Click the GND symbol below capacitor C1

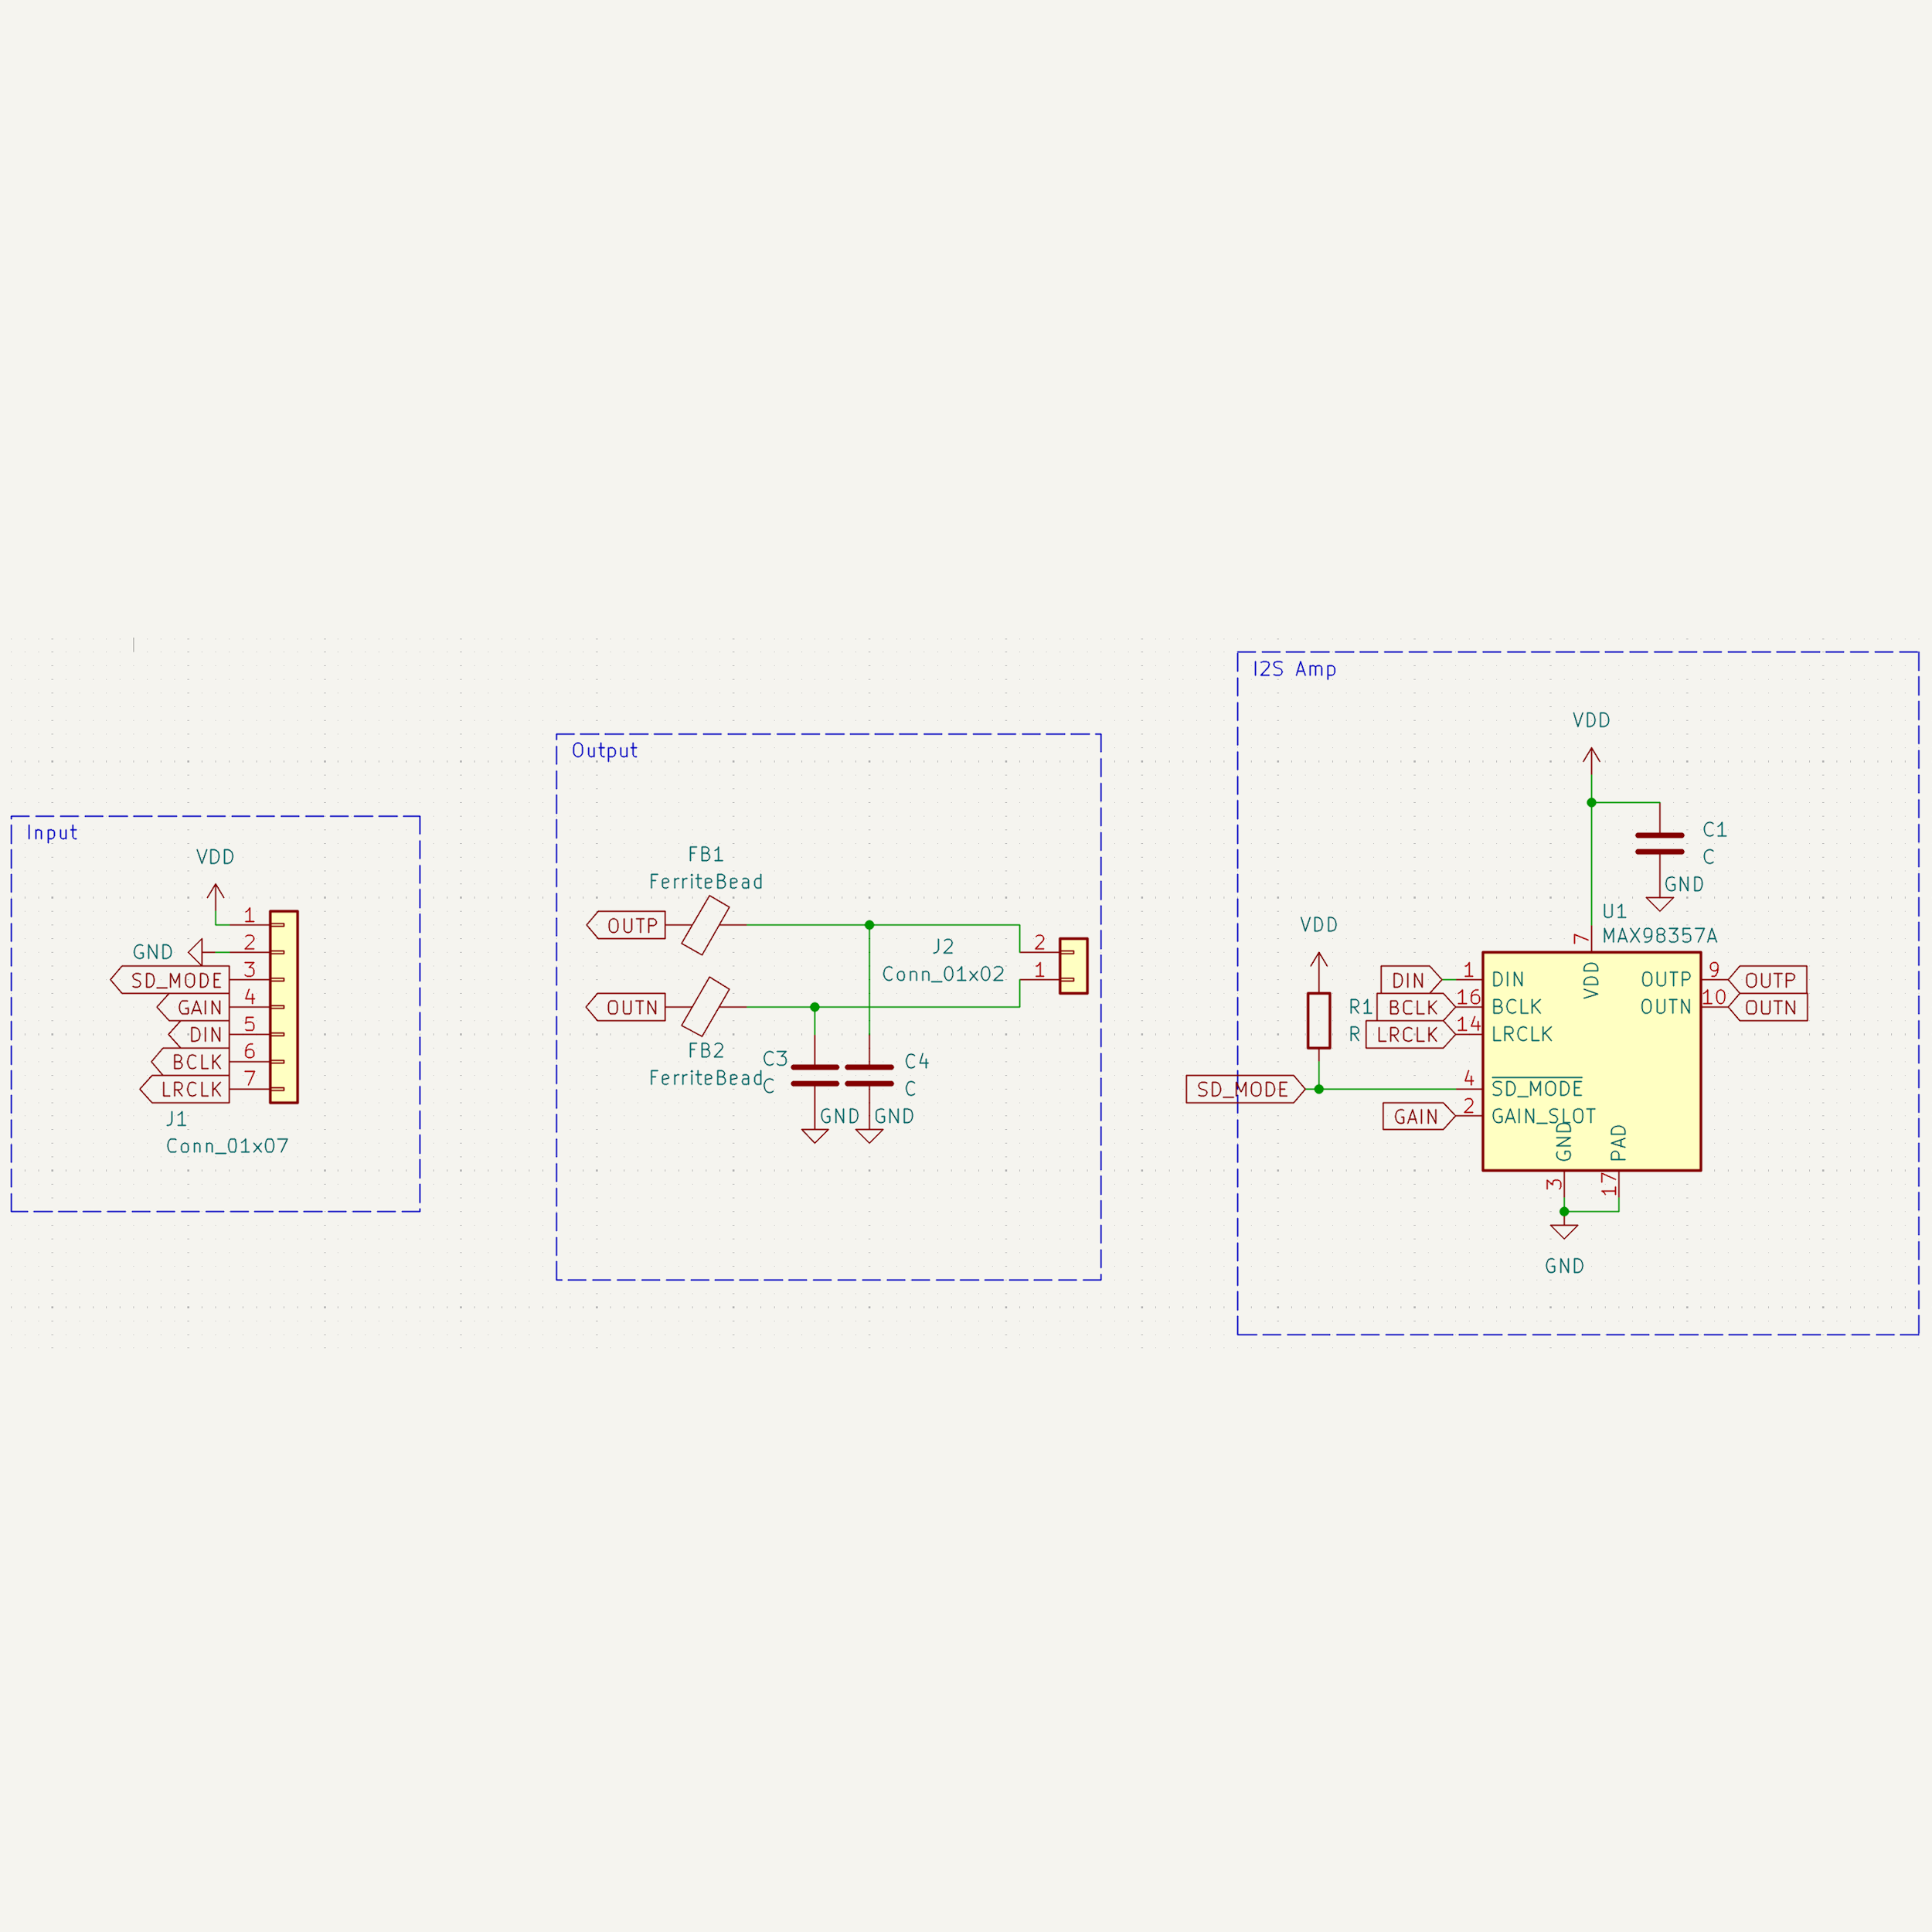click(x=1660, y=904)
